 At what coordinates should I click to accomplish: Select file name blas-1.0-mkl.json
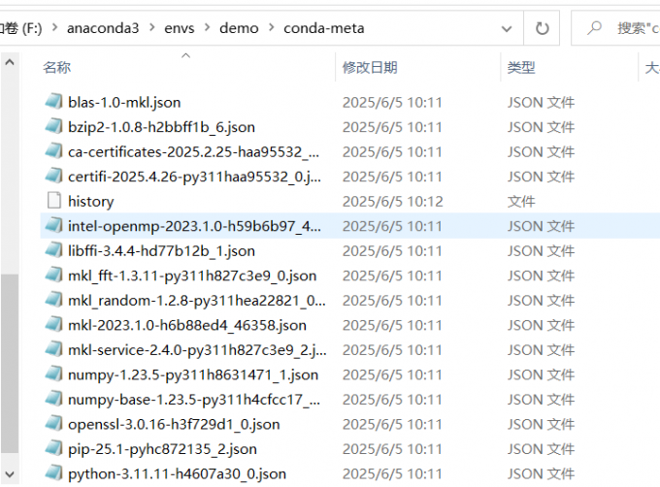(124, 102)
